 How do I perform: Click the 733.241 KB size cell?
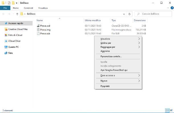(141, 30)
